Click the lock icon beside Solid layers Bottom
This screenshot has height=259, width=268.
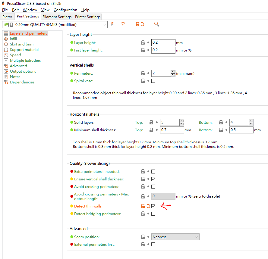(x=221, y=122)
